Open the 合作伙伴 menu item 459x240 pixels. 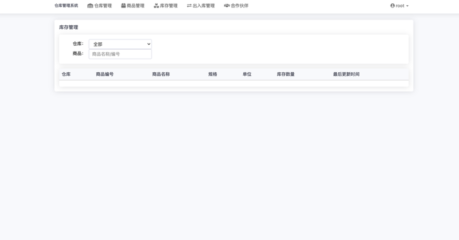(x=236, y=6)
